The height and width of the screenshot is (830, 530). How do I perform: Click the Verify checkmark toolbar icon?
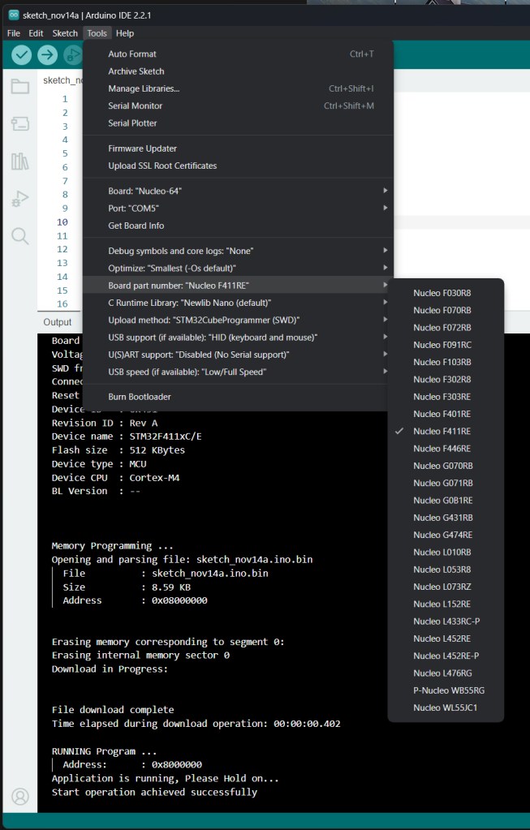22,54
